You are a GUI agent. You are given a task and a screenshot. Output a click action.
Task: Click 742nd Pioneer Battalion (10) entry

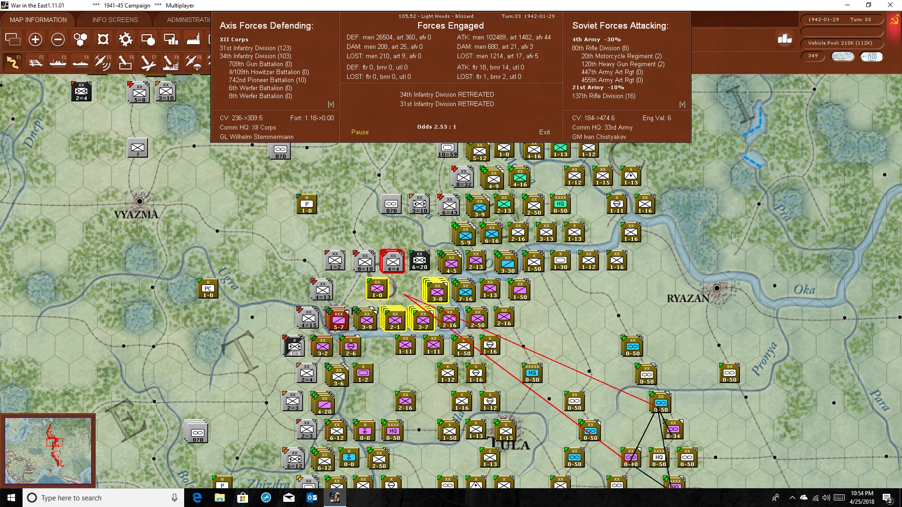[x=267, y=80]
